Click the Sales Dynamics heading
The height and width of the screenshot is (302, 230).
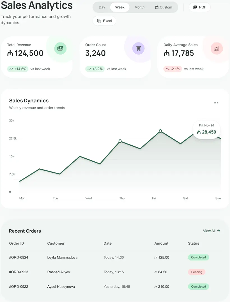coord(29,101)
